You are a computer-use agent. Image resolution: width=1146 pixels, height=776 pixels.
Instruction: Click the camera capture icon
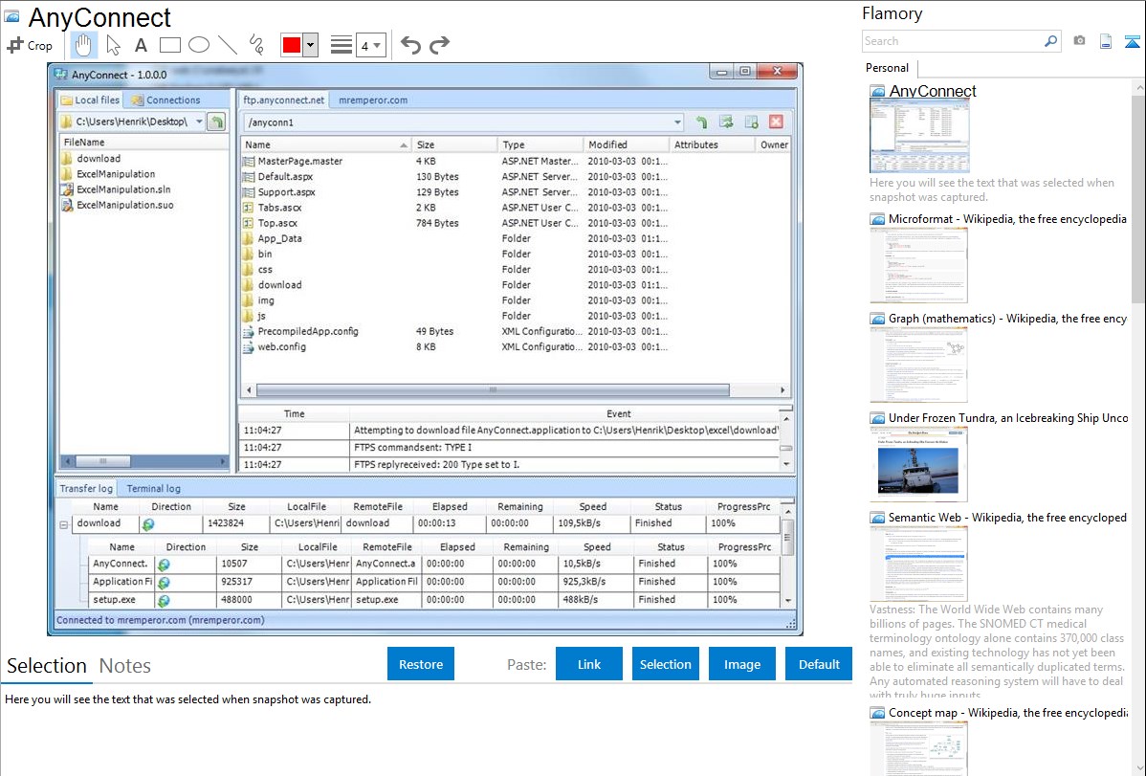point(1079,41)
